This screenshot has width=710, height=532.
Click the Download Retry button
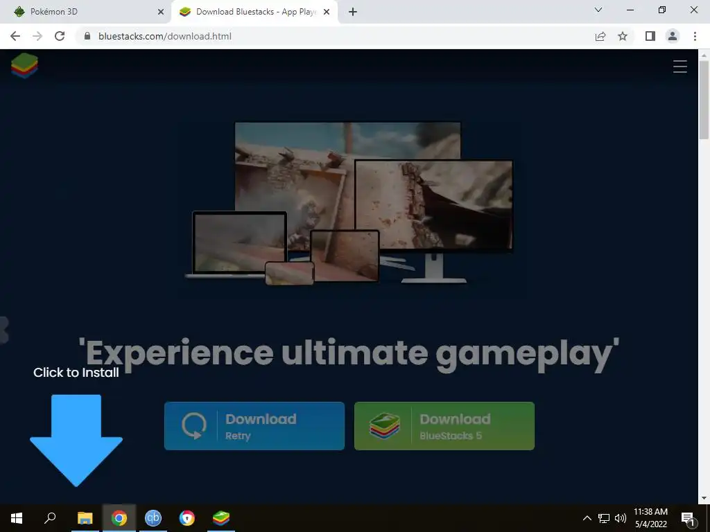coord(254,426)
